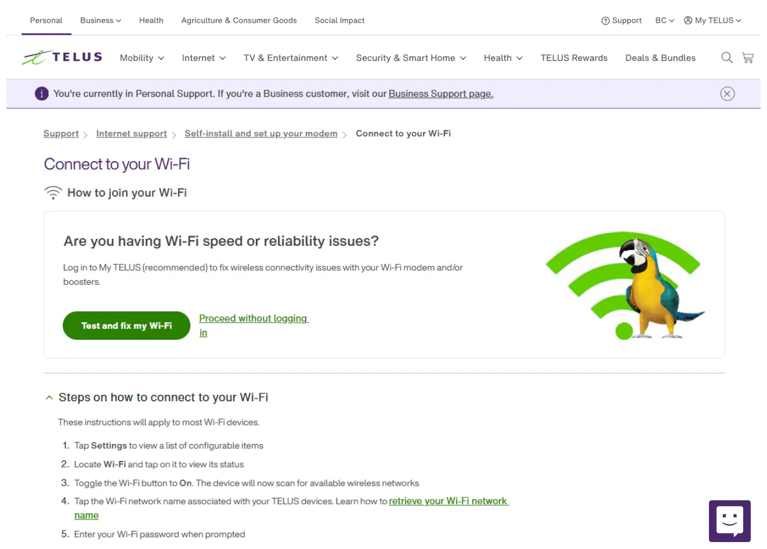
Task: Follow the Business Support page link
Action: pyautogui.click(x=441, y=94)
